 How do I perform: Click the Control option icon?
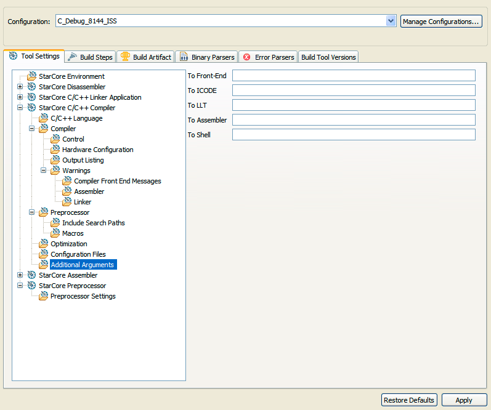(x=55, y=139)
